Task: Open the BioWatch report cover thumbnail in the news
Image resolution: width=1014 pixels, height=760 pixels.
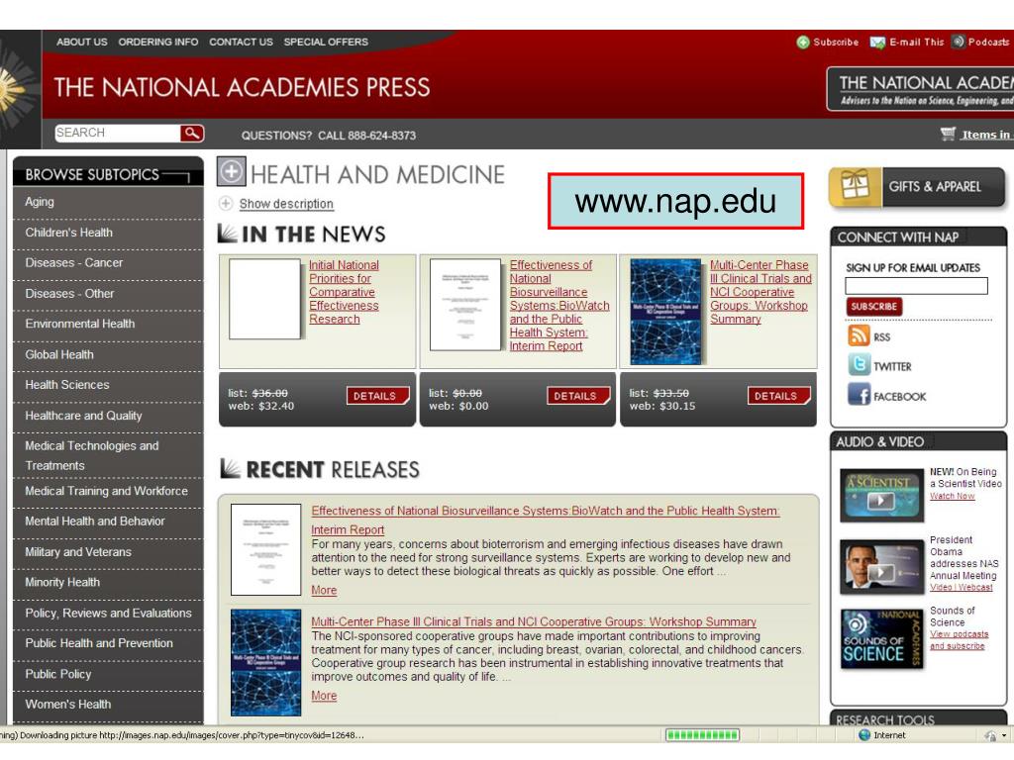Action: coord(465,305)
